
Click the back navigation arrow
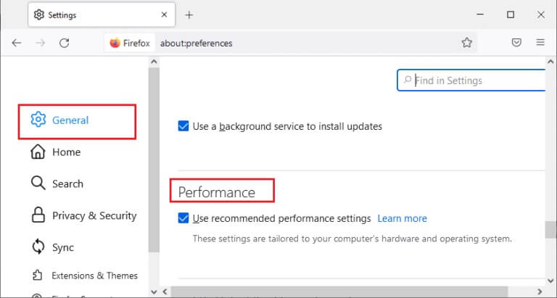17,43
